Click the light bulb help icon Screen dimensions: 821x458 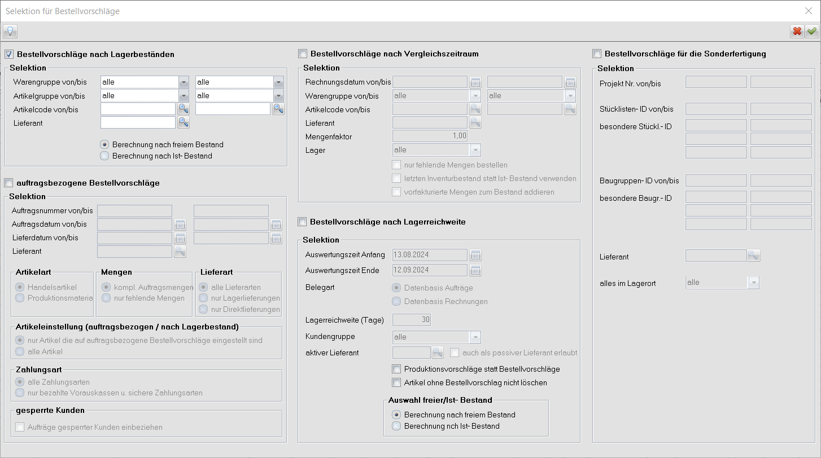[10, 32]
